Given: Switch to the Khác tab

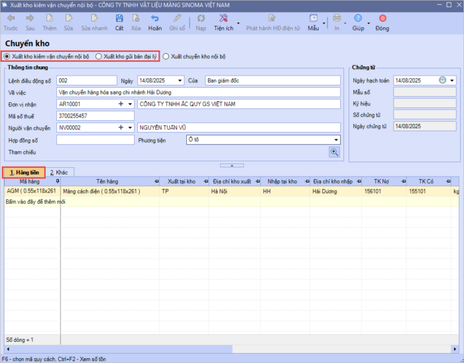Looking at the screenshot, I should (60, 172).
